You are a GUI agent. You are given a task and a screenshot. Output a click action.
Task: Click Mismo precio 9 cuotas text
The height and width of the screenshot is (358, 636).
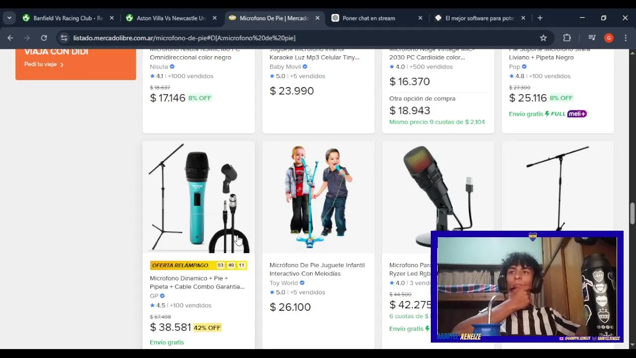[437, 122]
